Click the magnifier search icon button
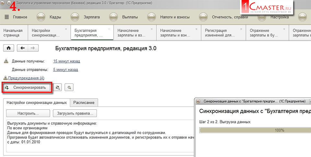The height and width of the screenshot is (157, 311). click(x=69, y=88)
